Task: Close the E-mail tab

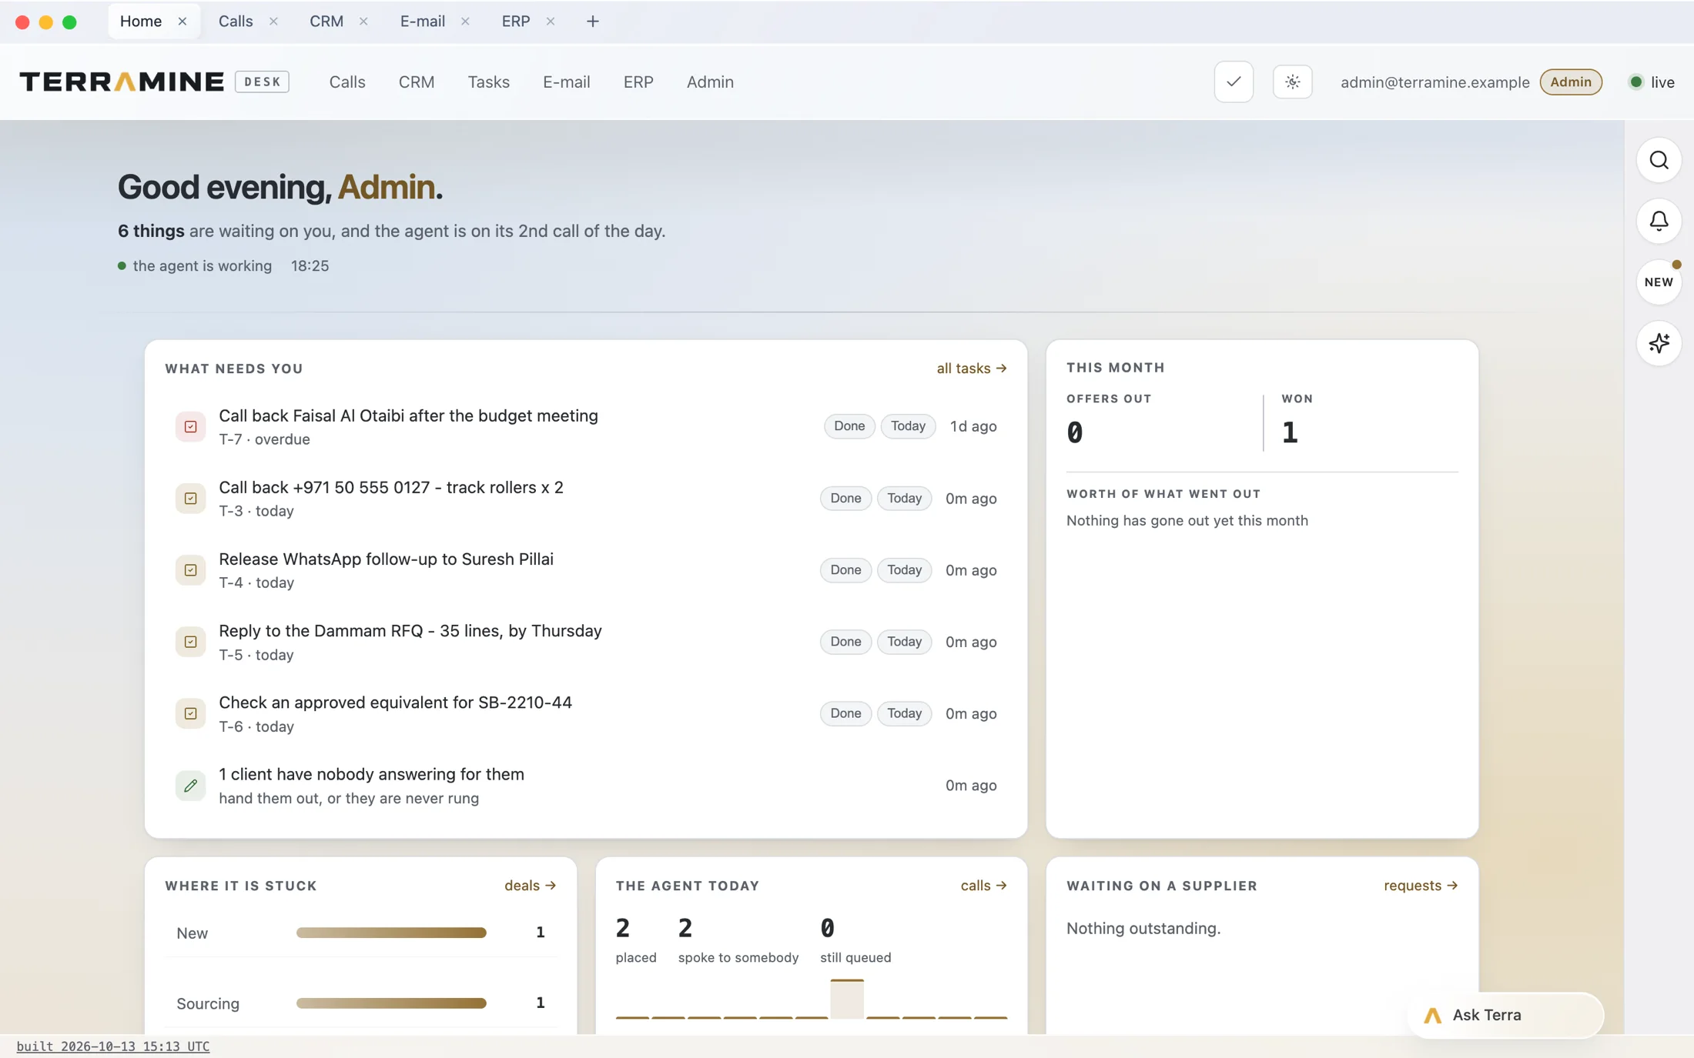Action: point(465,22)
